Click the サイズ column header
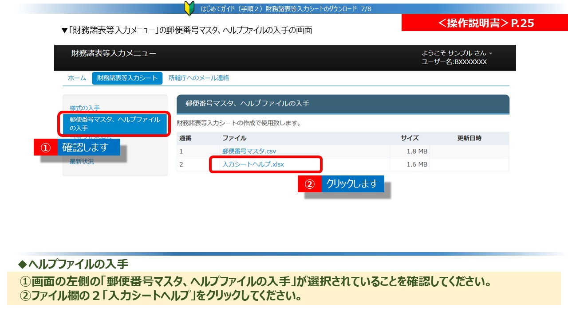This screenshot has height=319, width=568. point(409,138)
